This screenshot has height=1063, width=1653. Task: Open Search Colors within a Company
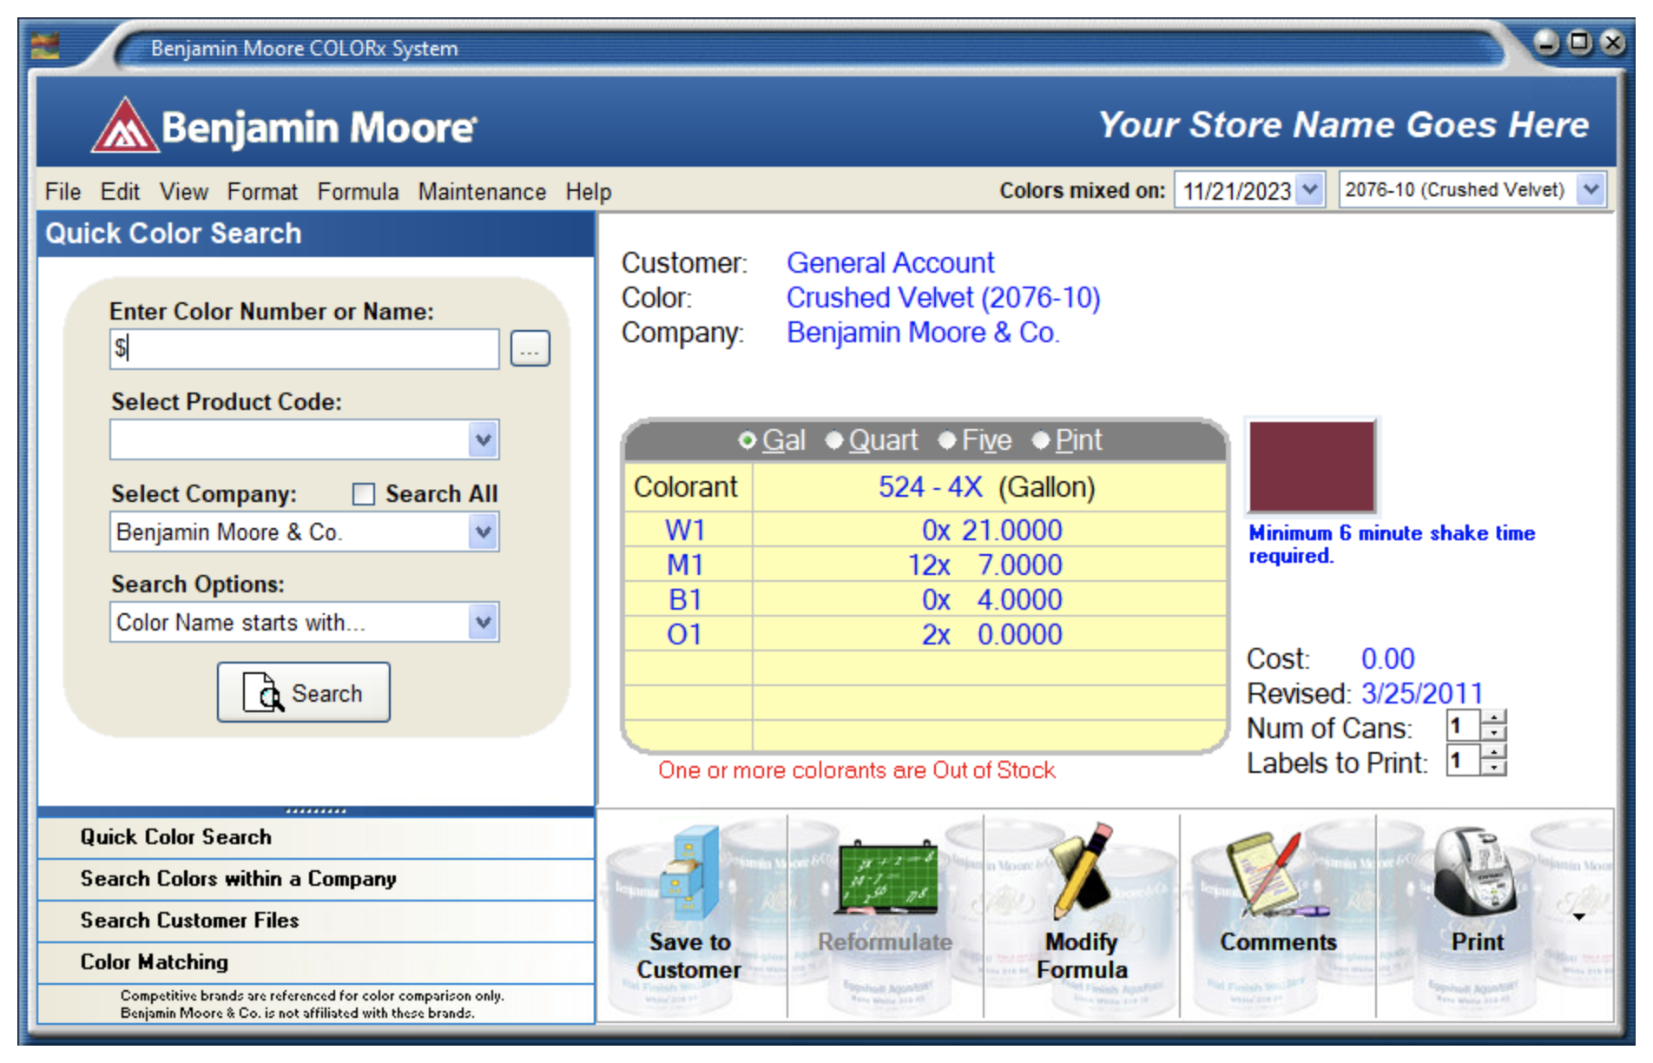click(316, 879)
